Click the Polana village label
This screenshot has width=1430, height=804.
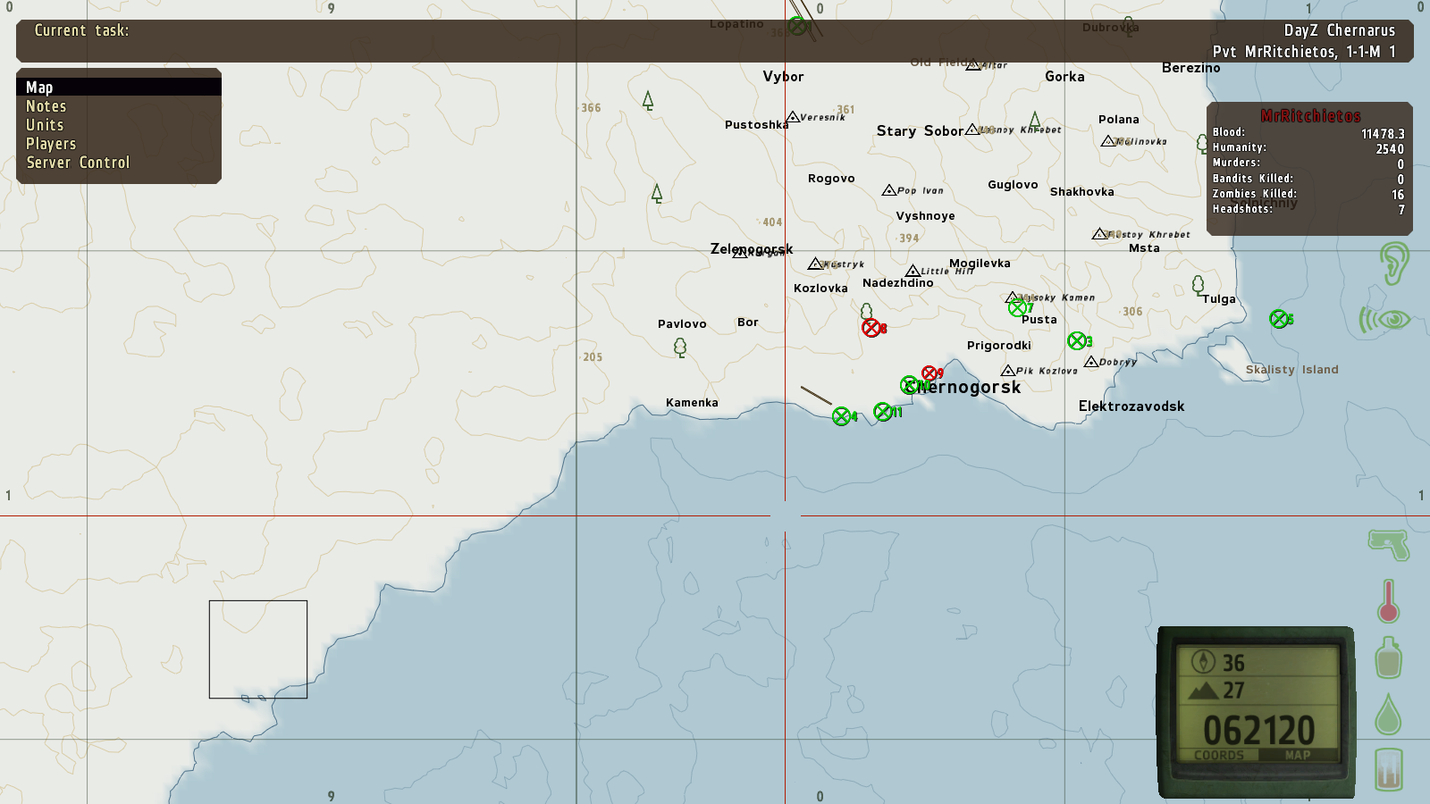coord(1118,119)
